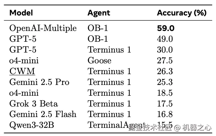
Task: Click the 17.5 accuracy value
Action: pyautogui.click(x=165, y=104)
